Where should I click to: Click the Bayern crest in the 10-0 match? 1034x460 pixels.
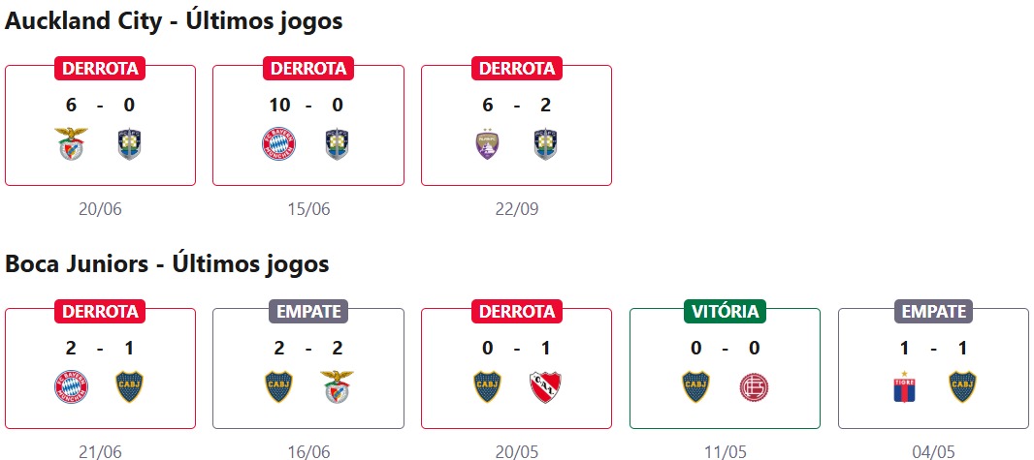tap(279, 144)
